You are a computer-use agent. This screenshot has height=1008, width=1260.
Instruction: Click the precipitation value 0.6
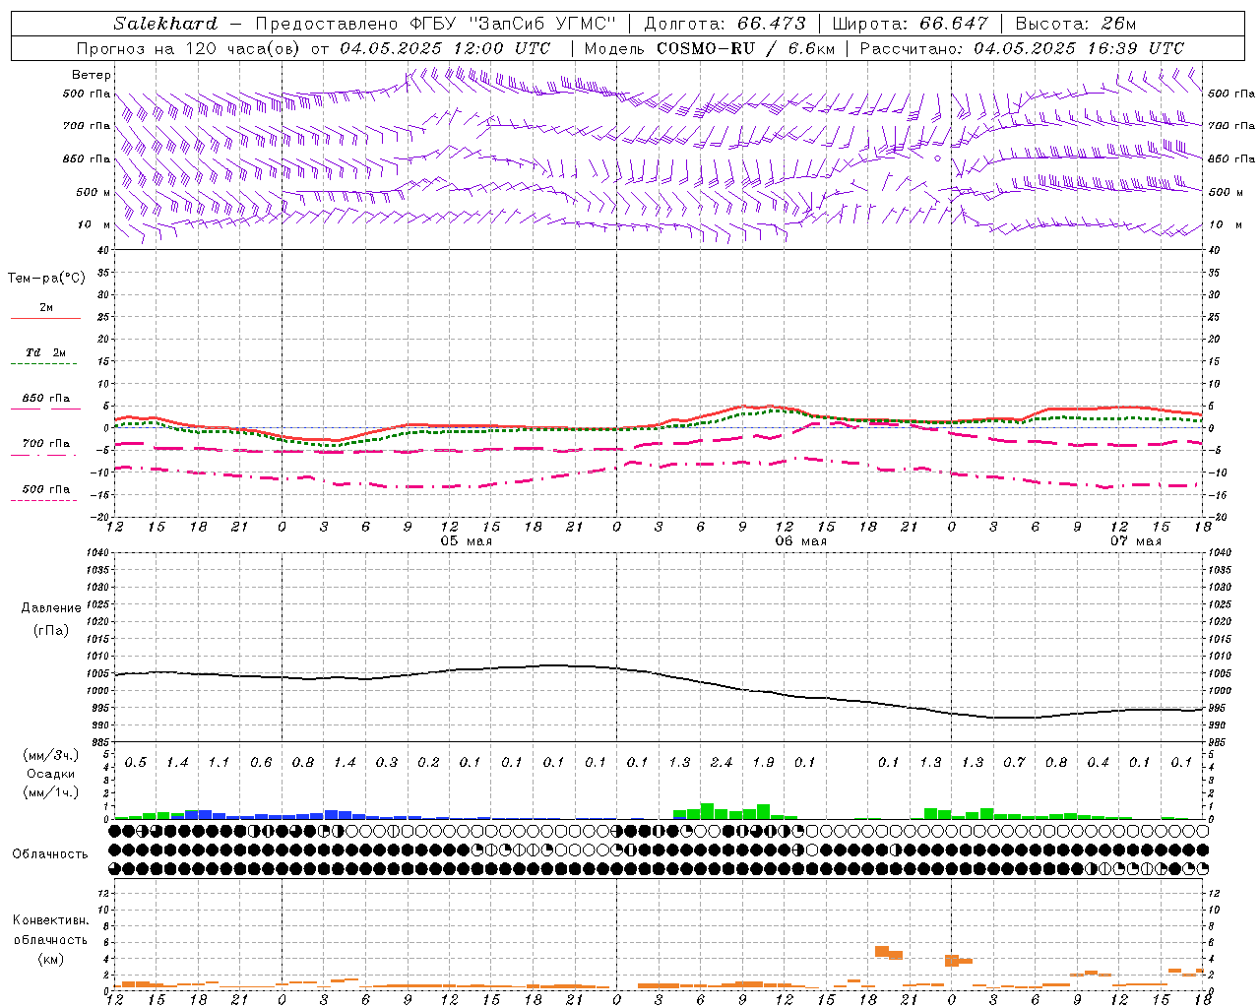pyautogui.click(x=261, y=763)
